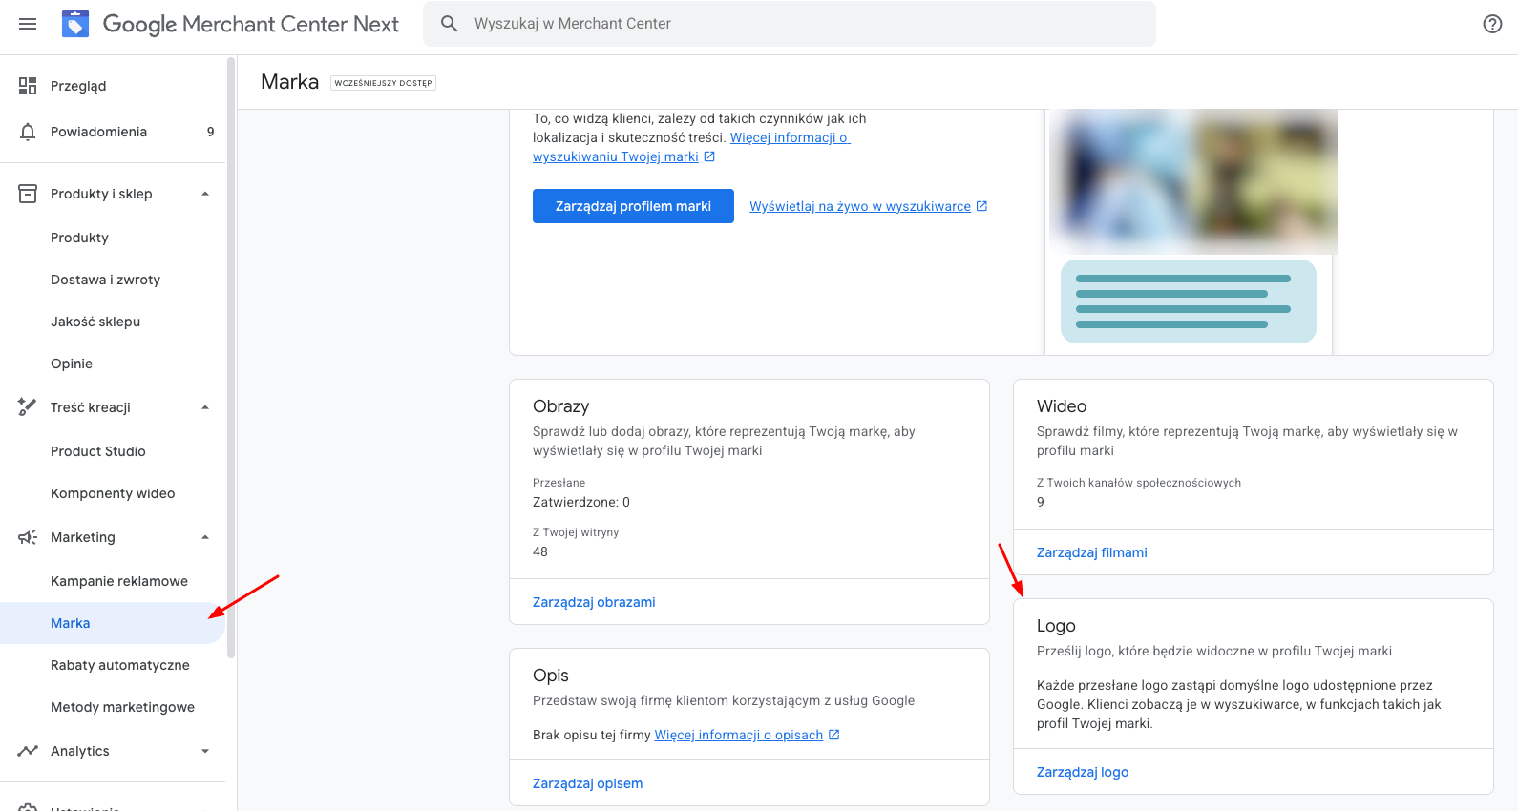Collapse the Treść kreacji section
This screenshot has height=811, width=1518.
(x=205, y=407)
